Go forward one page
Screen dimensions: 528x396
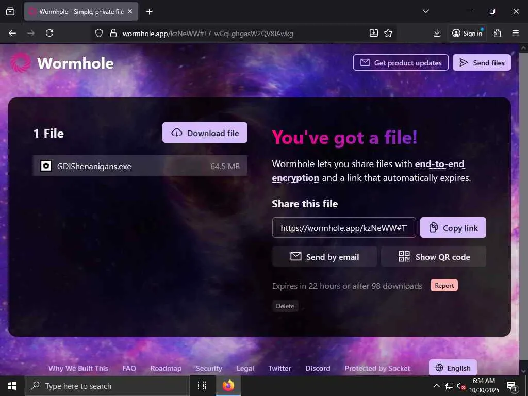31,33
